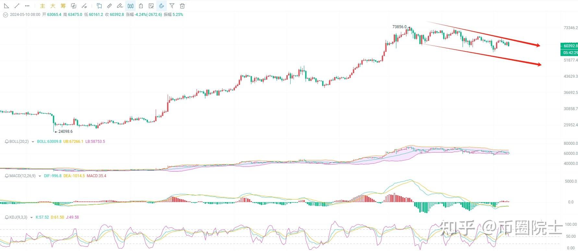This screenshot has width=578, height=251.
Task: Toggle the magnet snap mode
Action: point(161,6)
